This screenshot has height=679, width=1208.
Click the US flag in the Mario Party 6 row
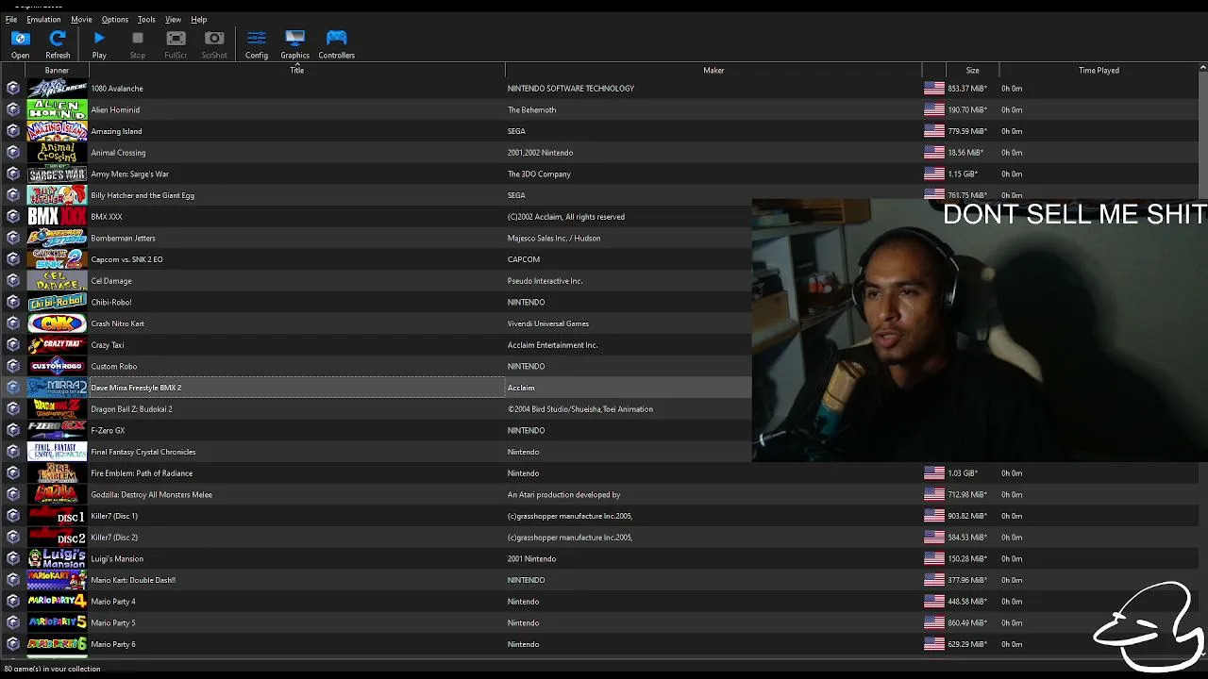[x=934, y=644]
